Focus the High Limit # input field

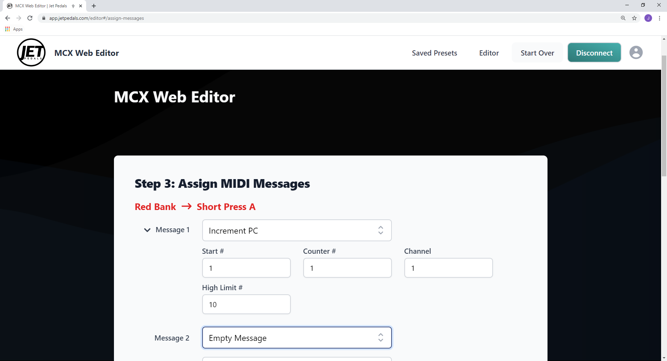pos(246,304)
